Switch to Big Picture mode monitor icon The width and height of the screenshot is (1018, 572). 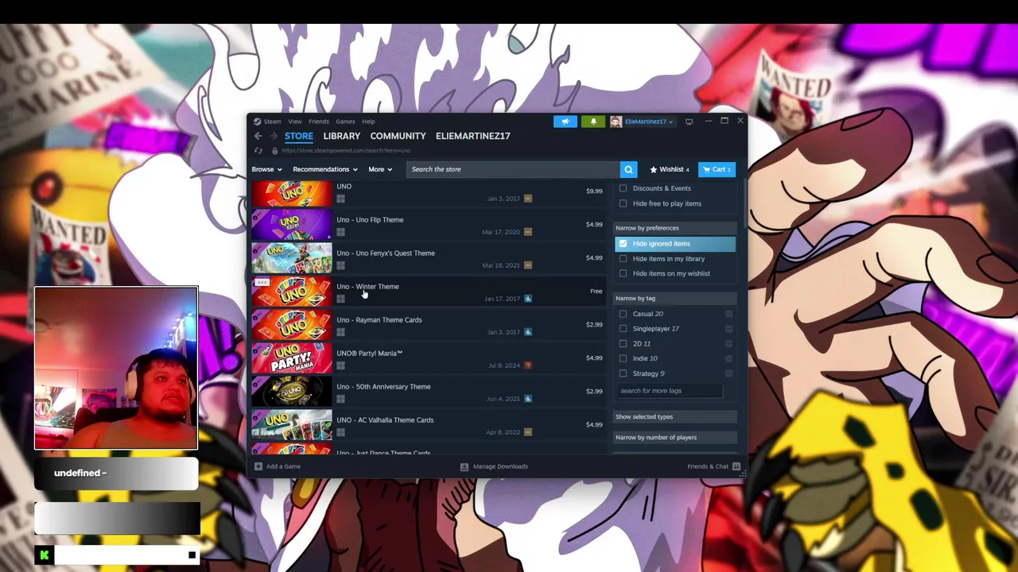point(689,122)
